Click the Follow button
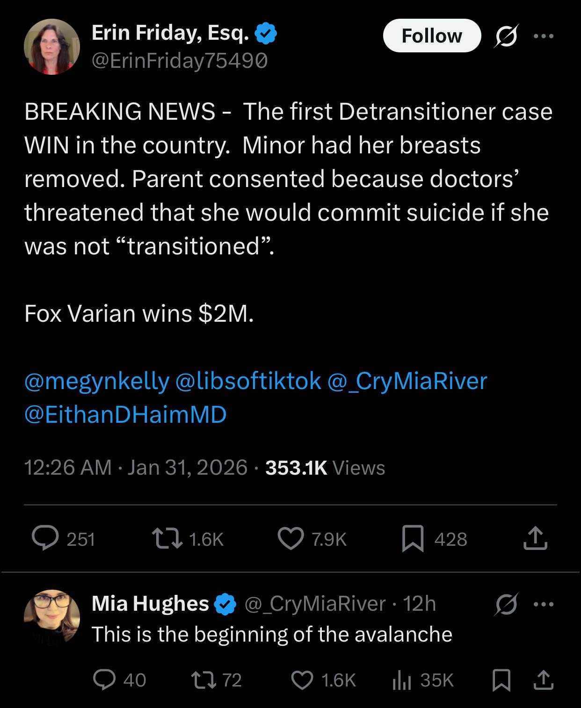 point(431,36)
